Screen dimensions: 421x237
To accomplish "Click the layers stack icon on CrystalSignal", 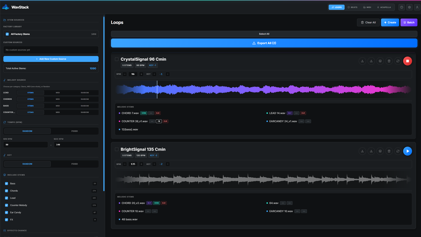I will point(380,61).
